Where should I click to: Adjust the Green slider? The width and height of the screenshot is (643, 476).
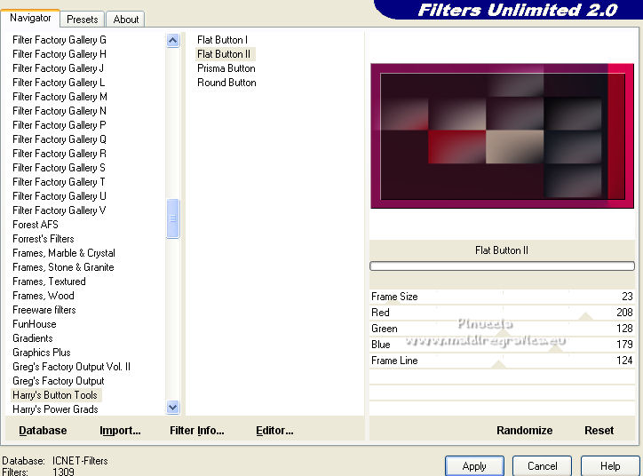[502, 329]
